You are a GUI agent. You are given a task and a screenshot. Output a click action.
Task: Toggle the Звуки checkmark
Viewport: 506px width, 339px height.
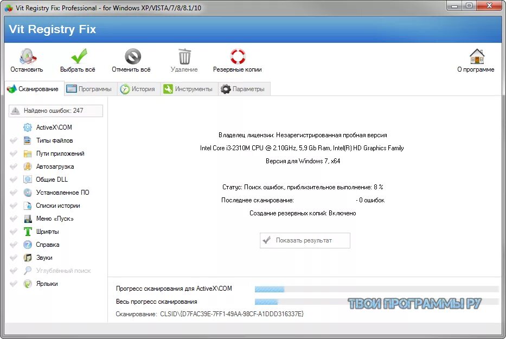(14, 258)
